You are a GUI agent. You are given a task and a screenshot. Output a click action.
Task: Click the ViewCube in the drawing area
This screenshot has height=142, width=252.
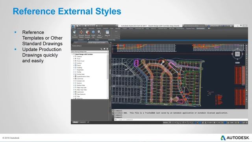[237, 54]
